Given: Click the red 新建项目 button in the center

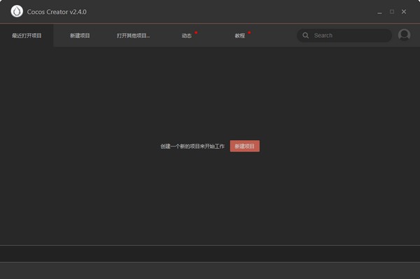Looking at the screenshot, I should pyautogui.click(x=244, y=146).
